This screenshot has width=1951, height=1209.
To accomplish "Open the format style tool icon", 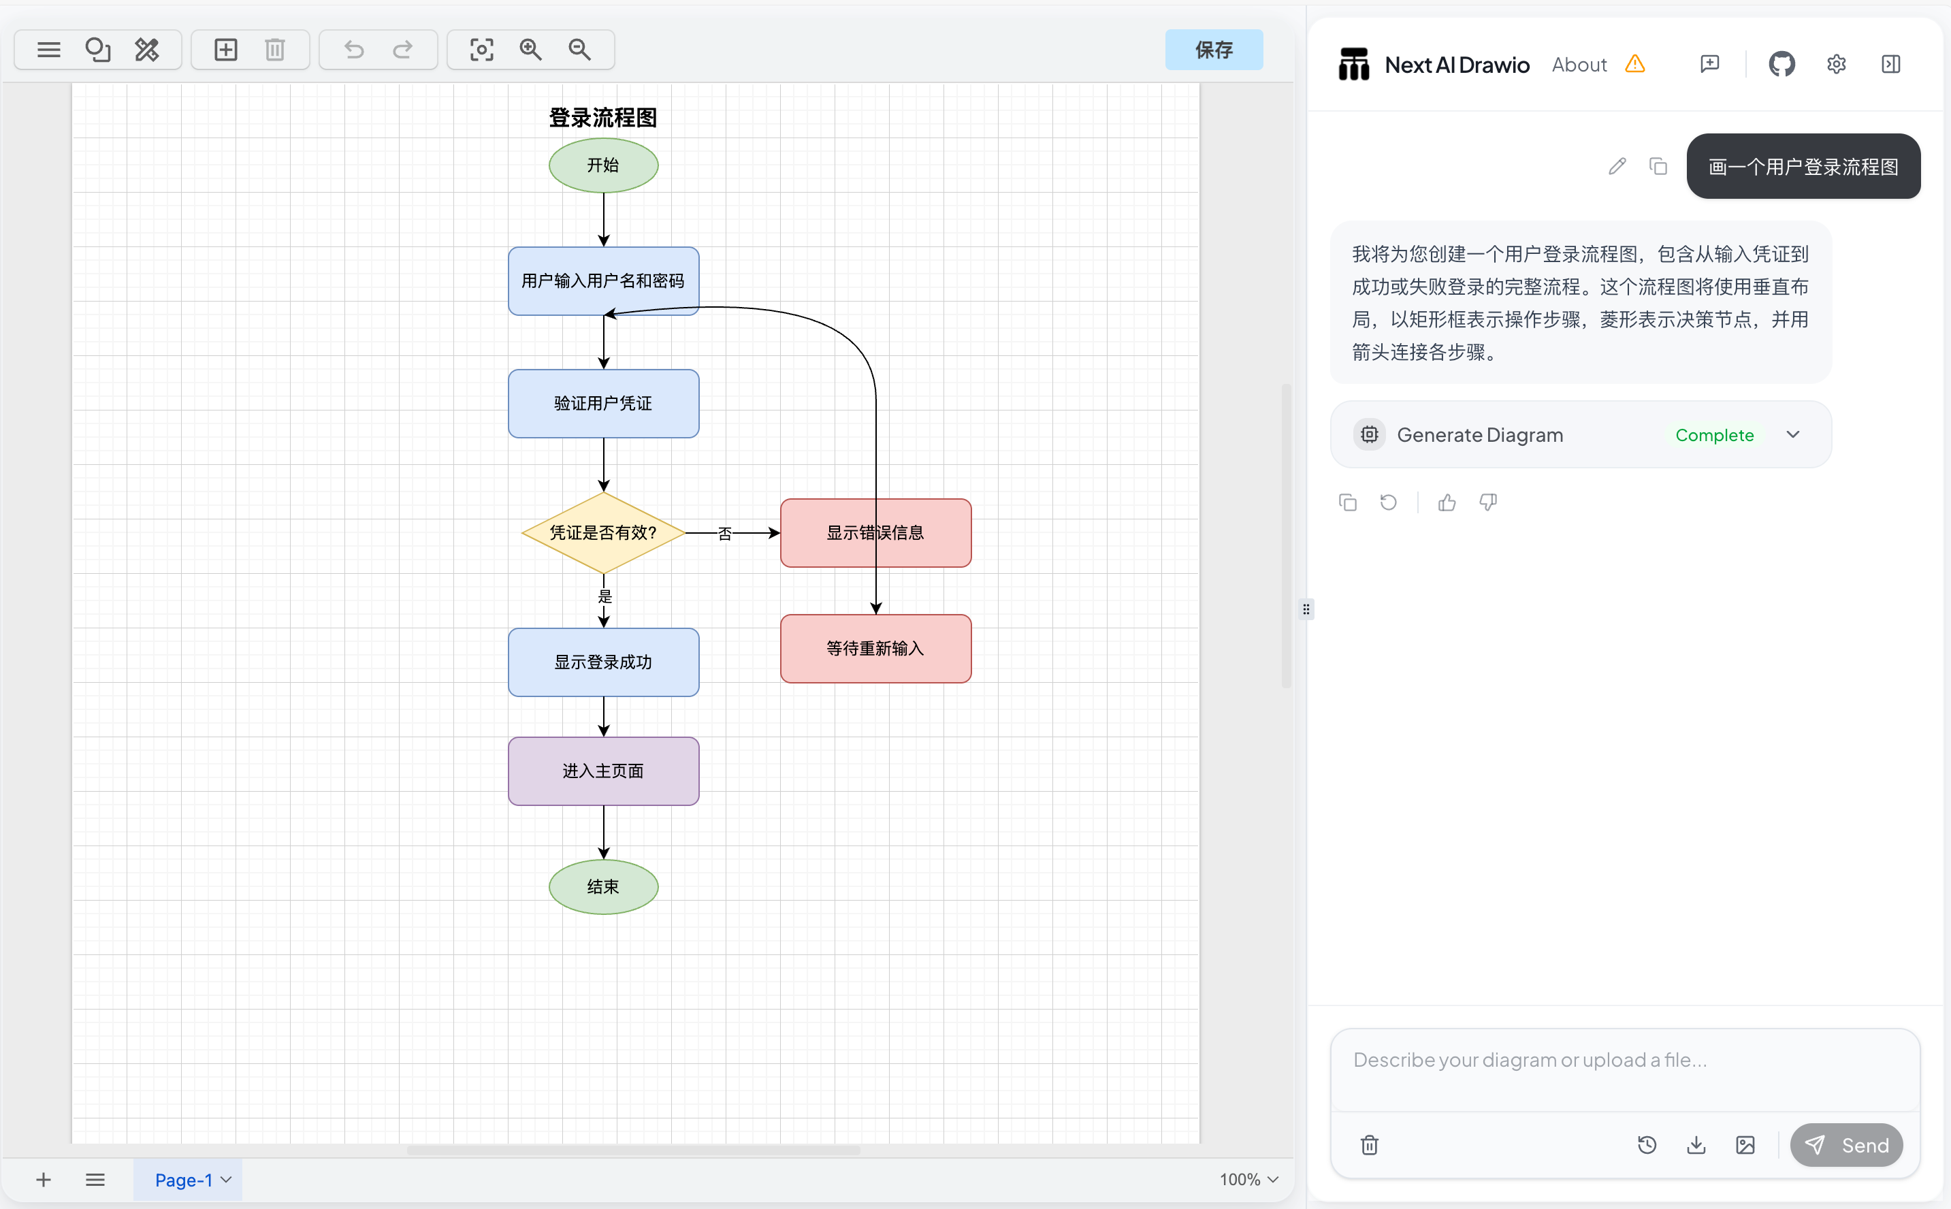I will [146, 50].
